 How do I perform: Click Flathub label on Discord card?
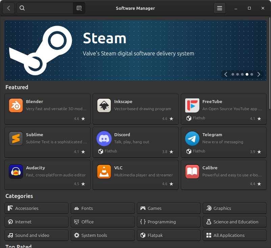(x=111, y=151)
